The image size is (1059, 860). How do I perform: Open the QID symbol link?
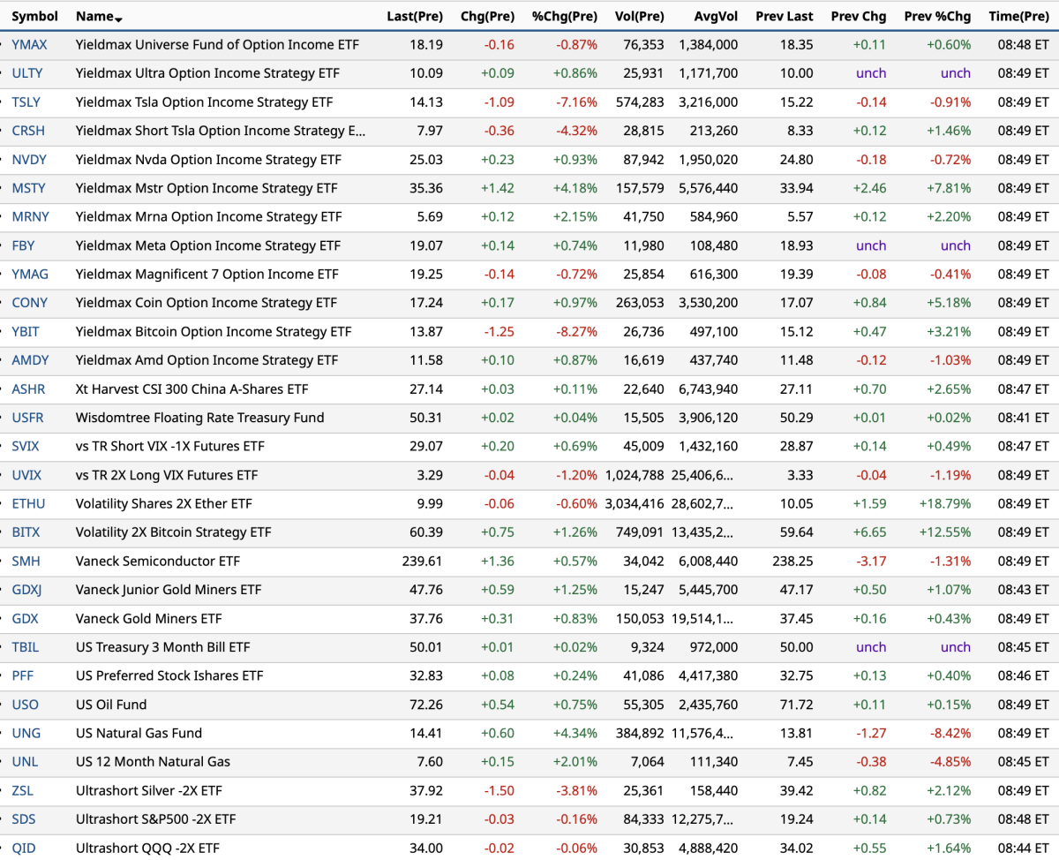pyautogui.click(x=24, y=849)
